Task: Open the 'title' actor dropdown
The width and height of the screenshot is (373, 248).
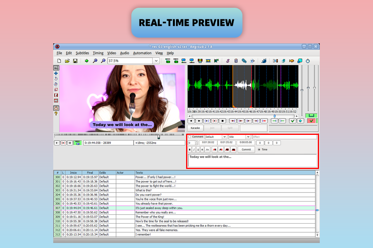Action: click(248, 137)
